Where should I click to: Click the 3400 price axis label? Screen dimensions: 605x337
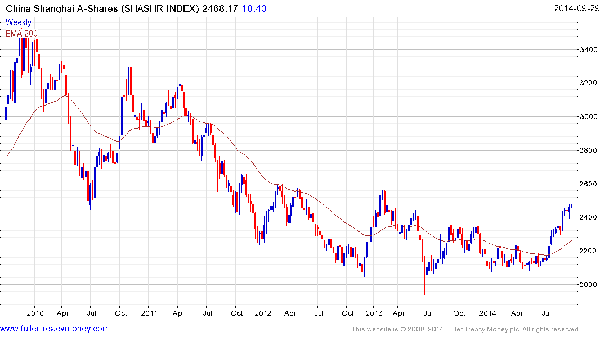click(x=589, y=49)
